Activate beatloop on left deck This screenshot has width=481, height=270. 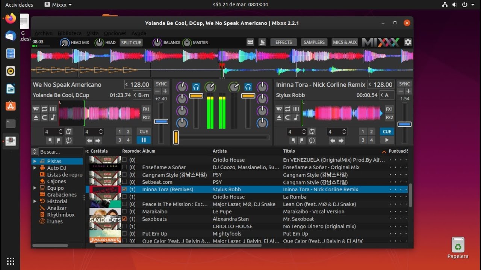click(x=68, y=132)
